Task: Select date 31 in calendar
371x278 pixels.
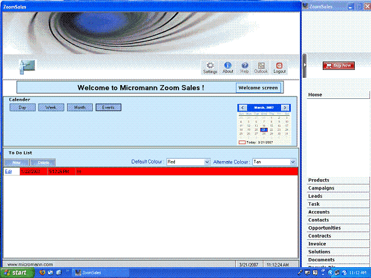Action: coord(287,134)
